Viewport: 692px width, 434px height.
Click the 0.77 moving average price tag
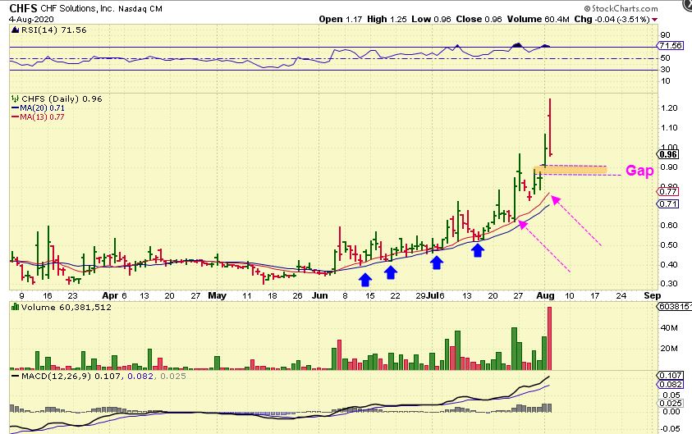(668, 191)
